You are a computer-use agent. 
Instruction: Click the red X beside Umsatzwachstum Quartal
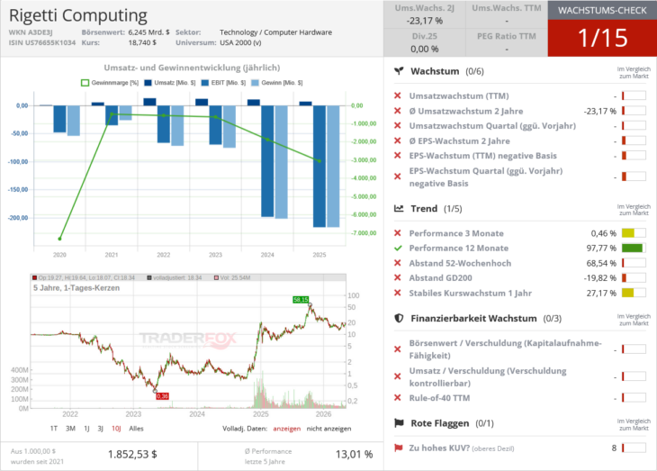[398, 125]
